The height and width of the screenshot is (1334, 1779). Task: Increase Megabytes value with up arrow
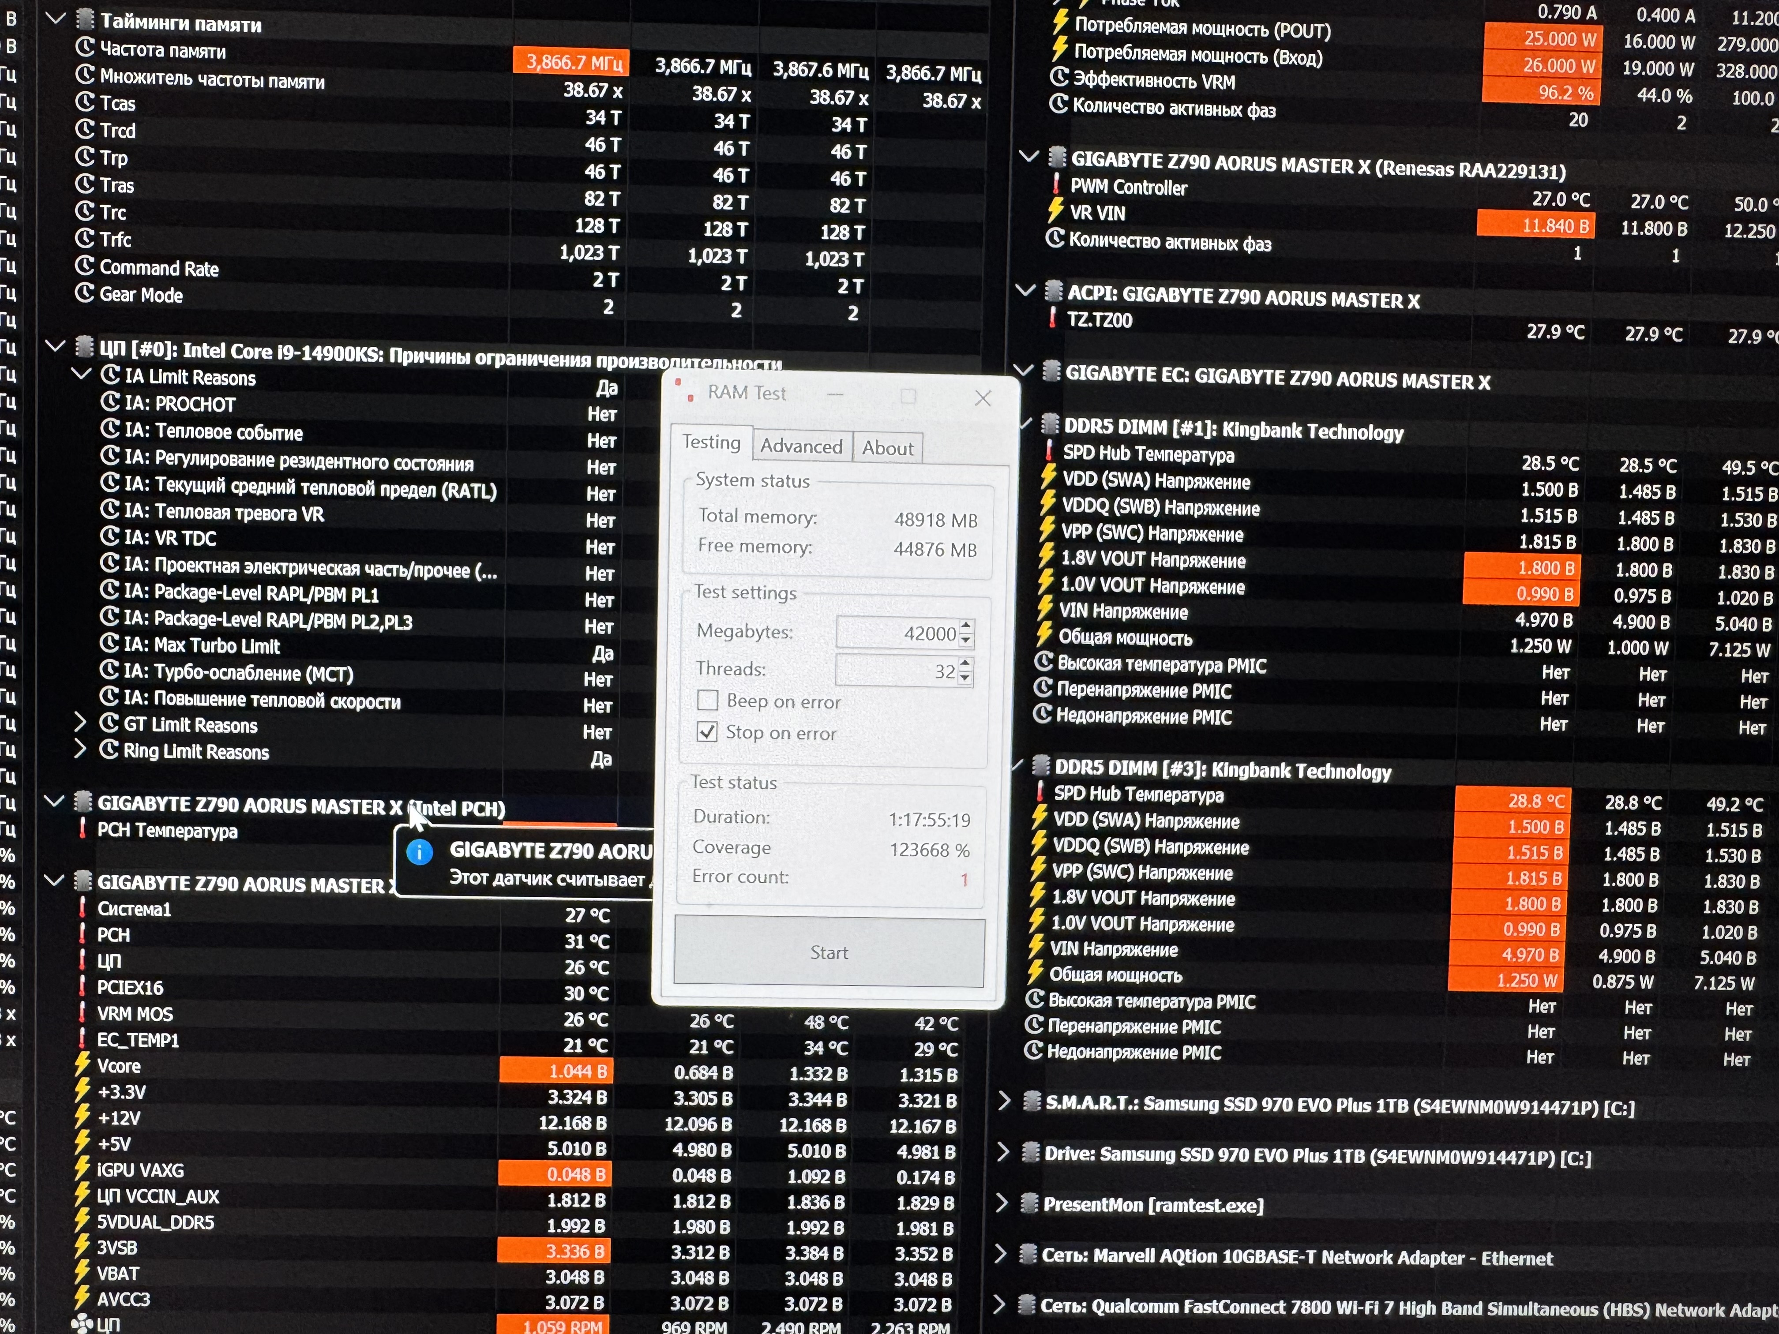(966, 626)
